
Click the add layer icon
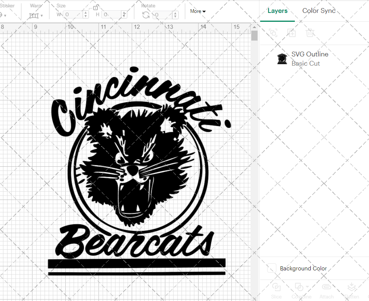click(x=292, y=33)
